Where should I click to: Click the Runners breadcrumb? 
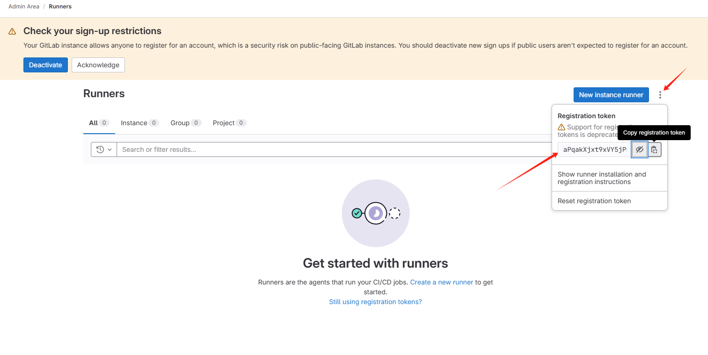pyautogui.click(x=60, y=7)
